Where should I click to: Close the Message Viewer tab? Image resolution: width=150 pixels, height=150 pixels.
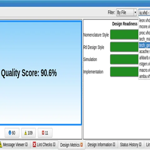[x=27, y=144]
